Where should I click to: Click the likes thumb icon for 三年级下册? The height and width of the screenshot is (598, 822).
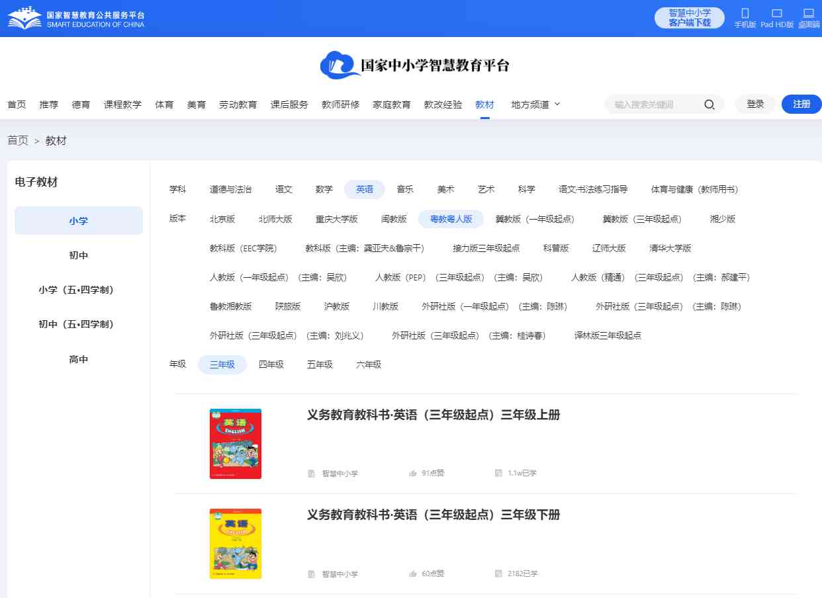tap(413, 574)
